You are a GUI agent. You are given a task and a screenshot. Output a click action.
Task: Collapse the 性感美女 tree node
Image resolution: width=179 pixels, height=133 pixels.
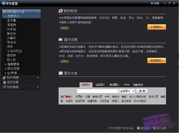[5, 16]
